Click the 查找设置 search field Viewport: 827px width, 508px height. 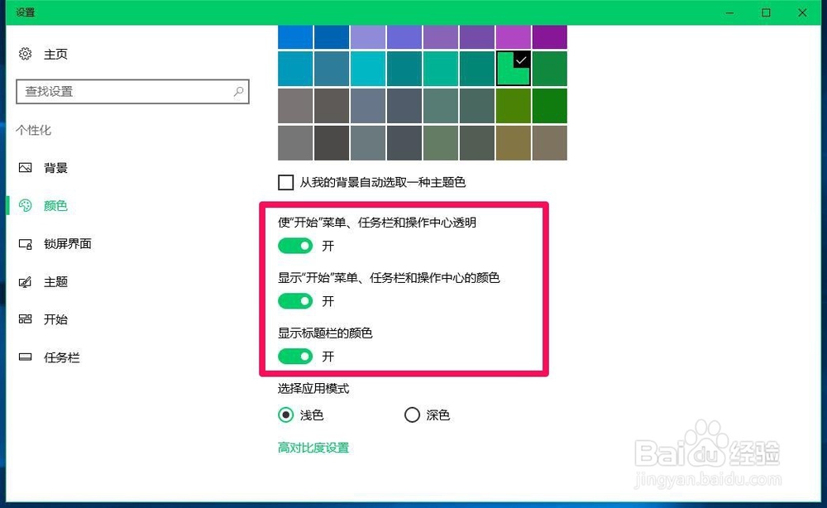tap(132, 91)
